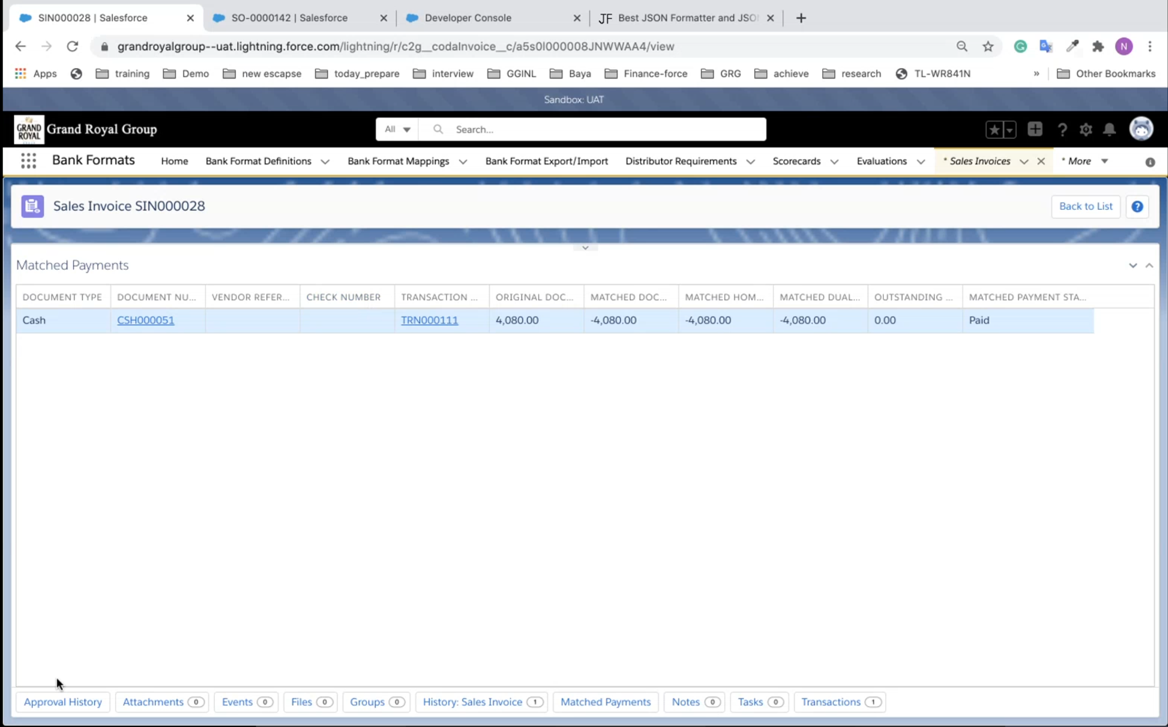This screenshot has width=1168, height=727.
Task: Jump to Transactions related list
Action: point(830,702)
